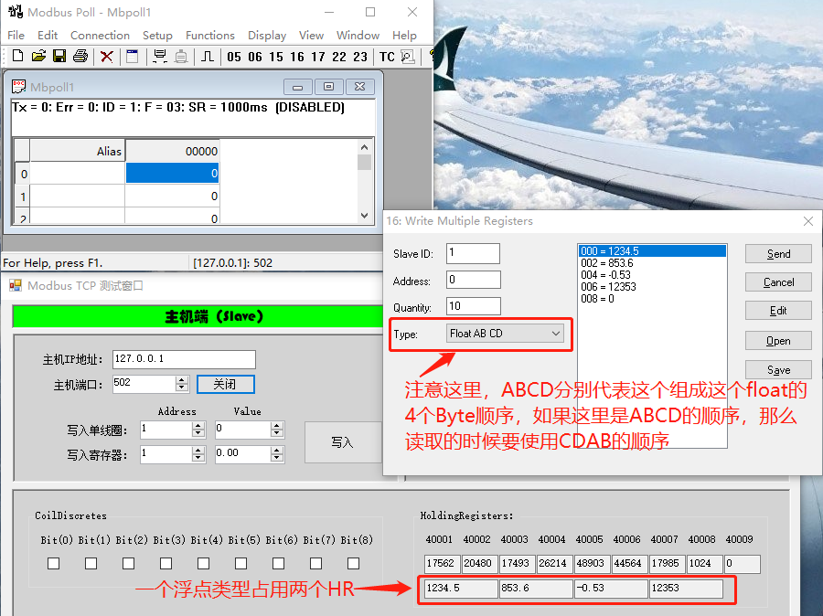The width and height of the screenshot is (823, 616).
Task: Toggle the Bit(8) coil checkbox
Action: pyautogui.click(x=353, y=563)
